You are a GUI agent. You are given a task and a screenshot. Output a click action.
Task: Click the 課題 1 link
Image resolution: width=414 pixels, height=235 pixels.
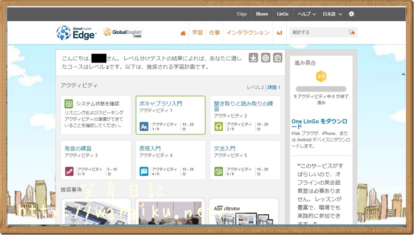274,87
